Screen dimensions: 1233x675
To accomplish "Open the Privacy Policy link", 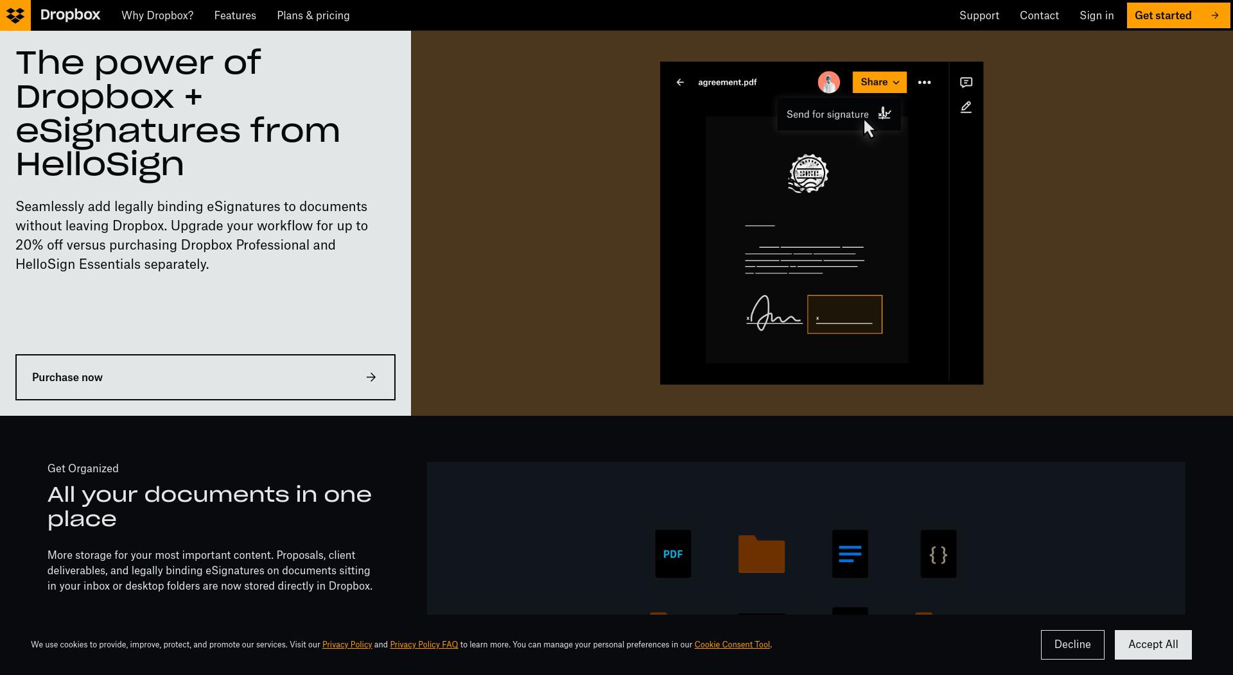I will pos(347,645).
